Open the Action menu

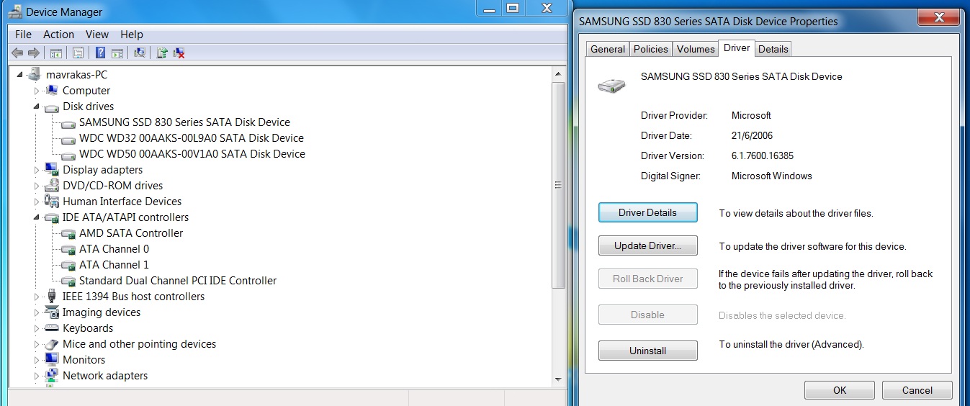tap(58, 34)
